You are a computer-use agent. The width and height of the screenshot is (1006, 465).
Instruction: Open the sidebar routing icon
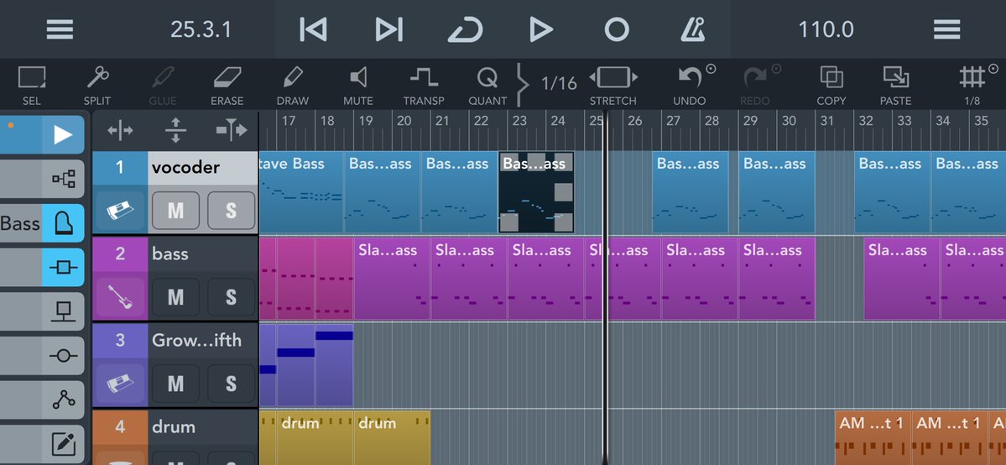pyautogui.click(x=63, y=179)
